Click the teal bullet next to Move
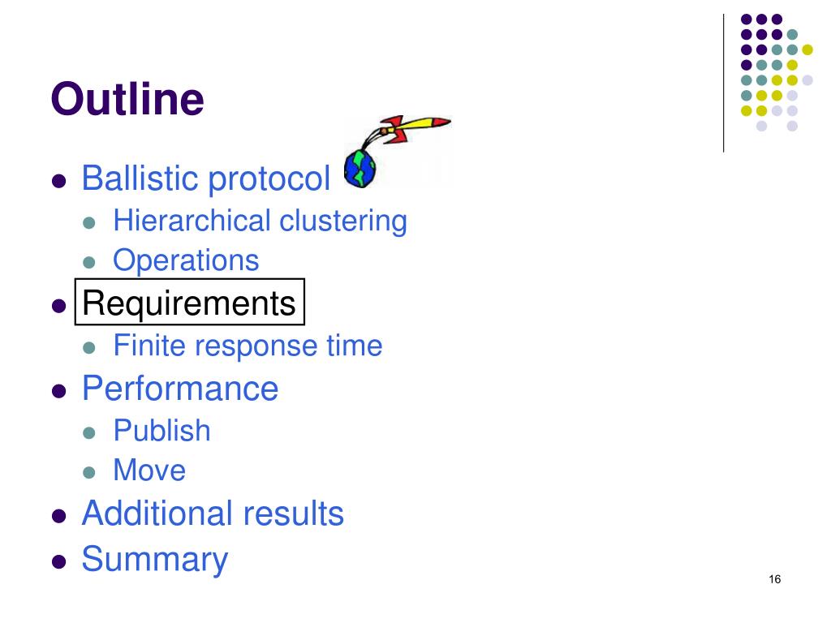Viewport: 831px width, 623px height. [89, 473]
